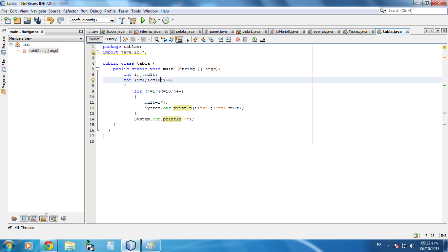Start macro recording
Image resolution: width=448 pixels, height=252 pixels.
click(x=238, y=39)
